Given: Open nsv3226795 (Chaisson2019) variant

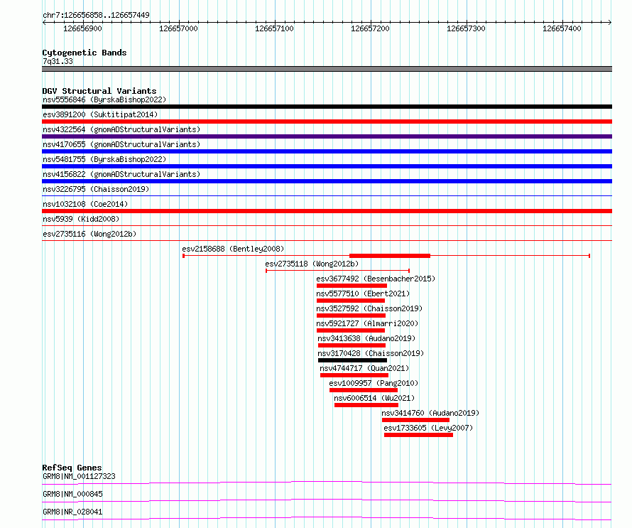Looking at the screenshot, I should [x=96, y=189].
